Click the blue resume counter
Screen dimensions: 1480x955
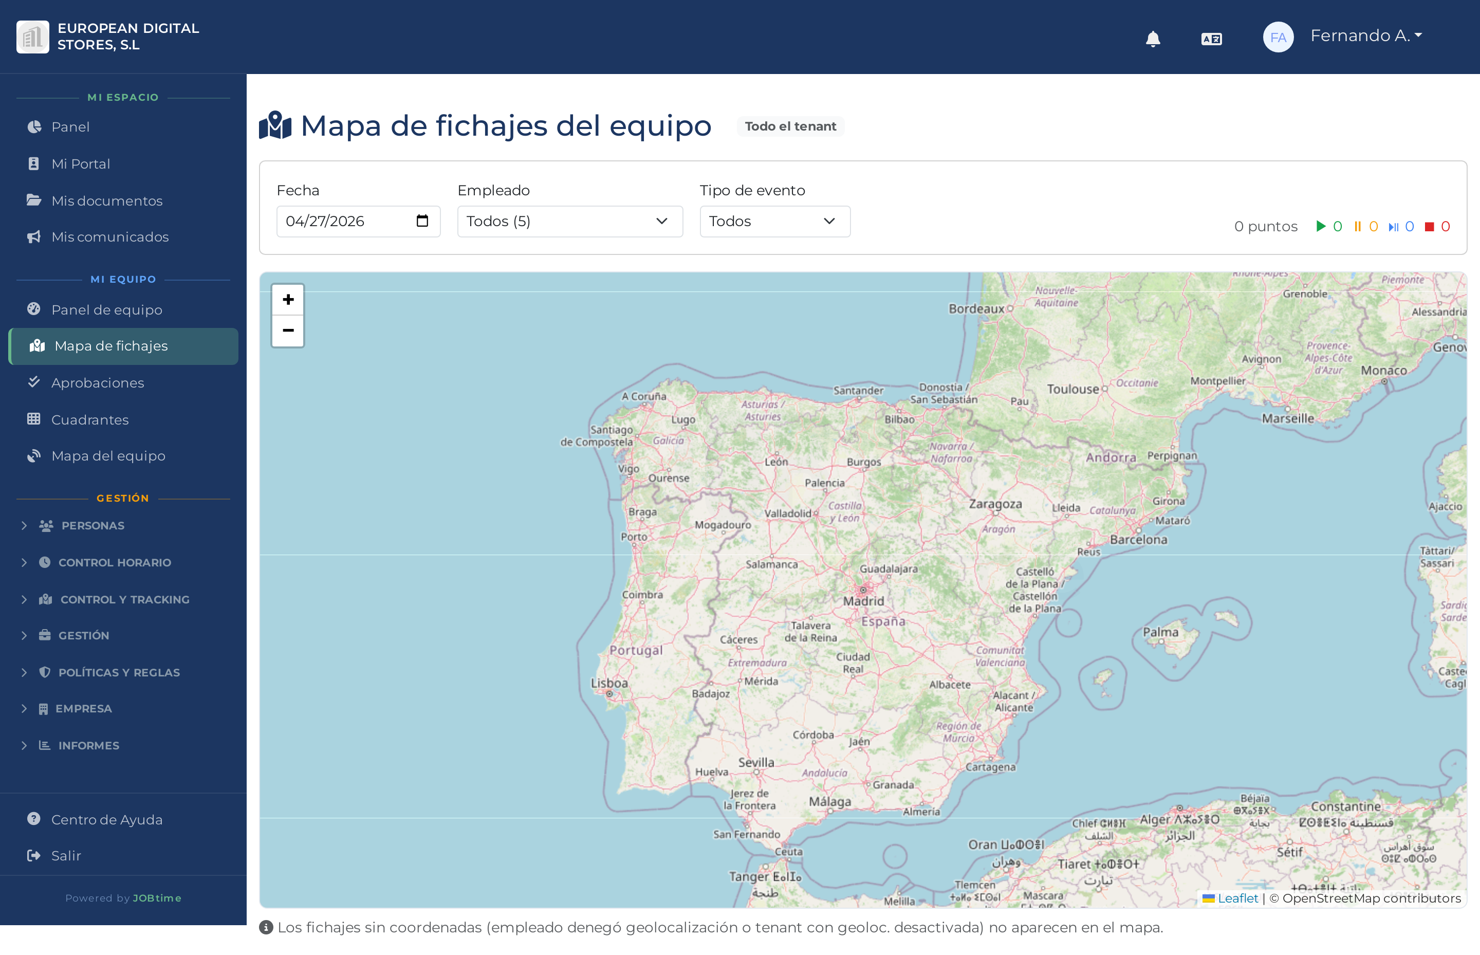coord(1394,226)
